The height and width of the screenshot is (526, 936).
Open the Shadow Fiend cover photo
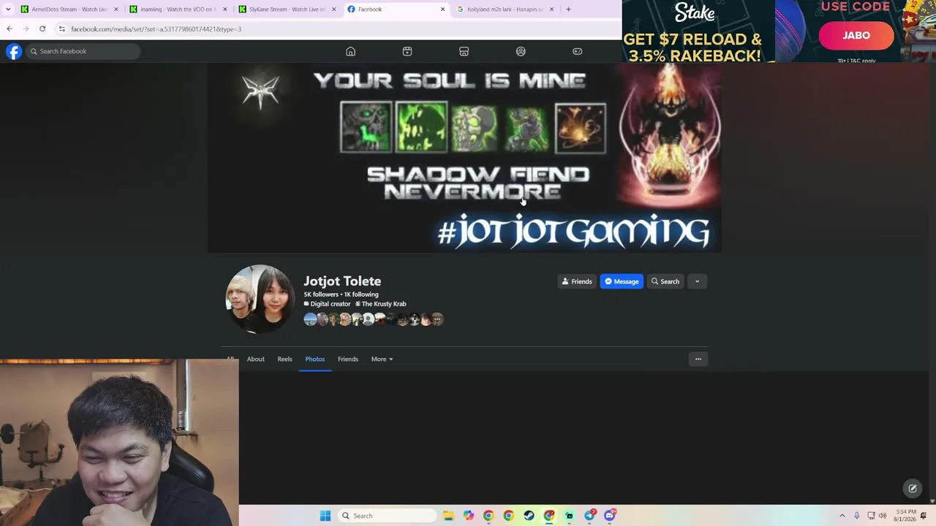(464, 157)
